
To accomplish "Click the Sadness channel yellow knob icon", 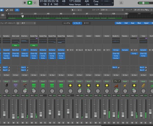I will 70,86.
